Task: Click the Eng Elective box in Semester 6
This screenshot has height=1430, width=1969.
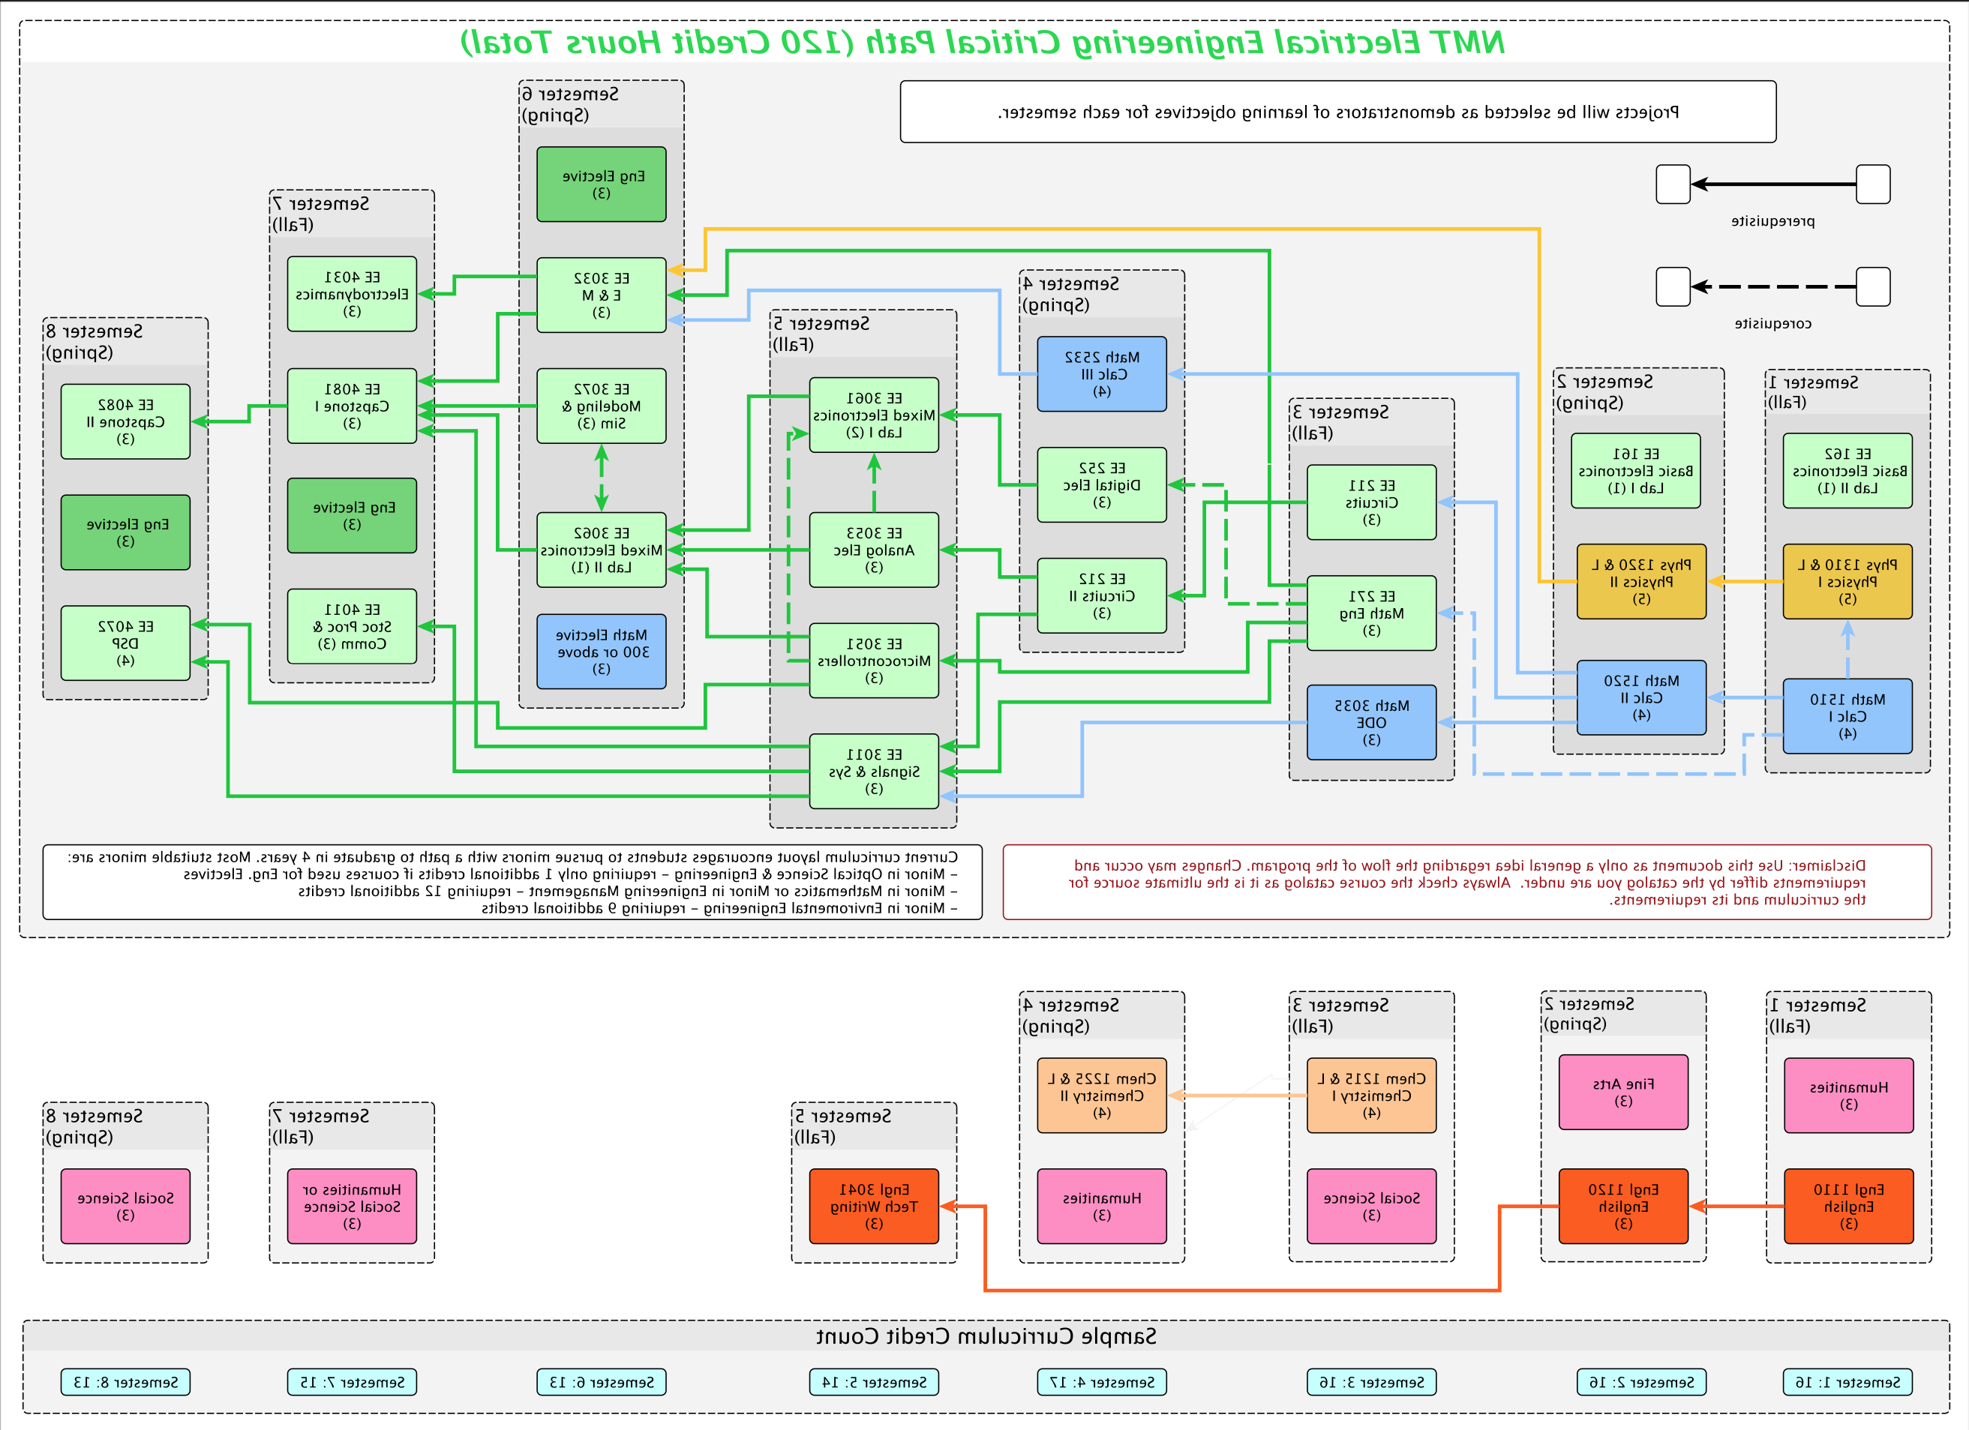Action: (601, 184)
